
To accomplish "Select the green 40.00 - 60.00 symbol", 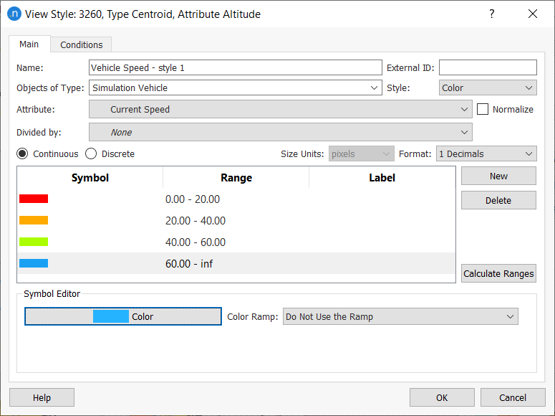I will pyautogui.click(x=34, y=242).
